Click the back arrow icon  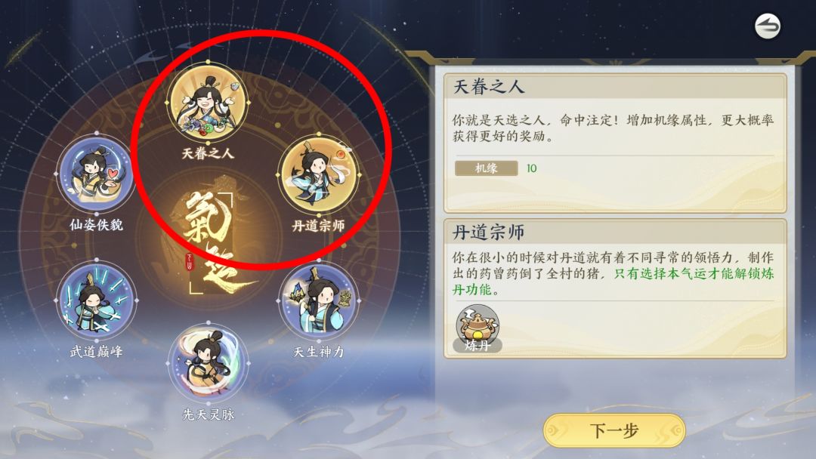click(x=768, y=26)
